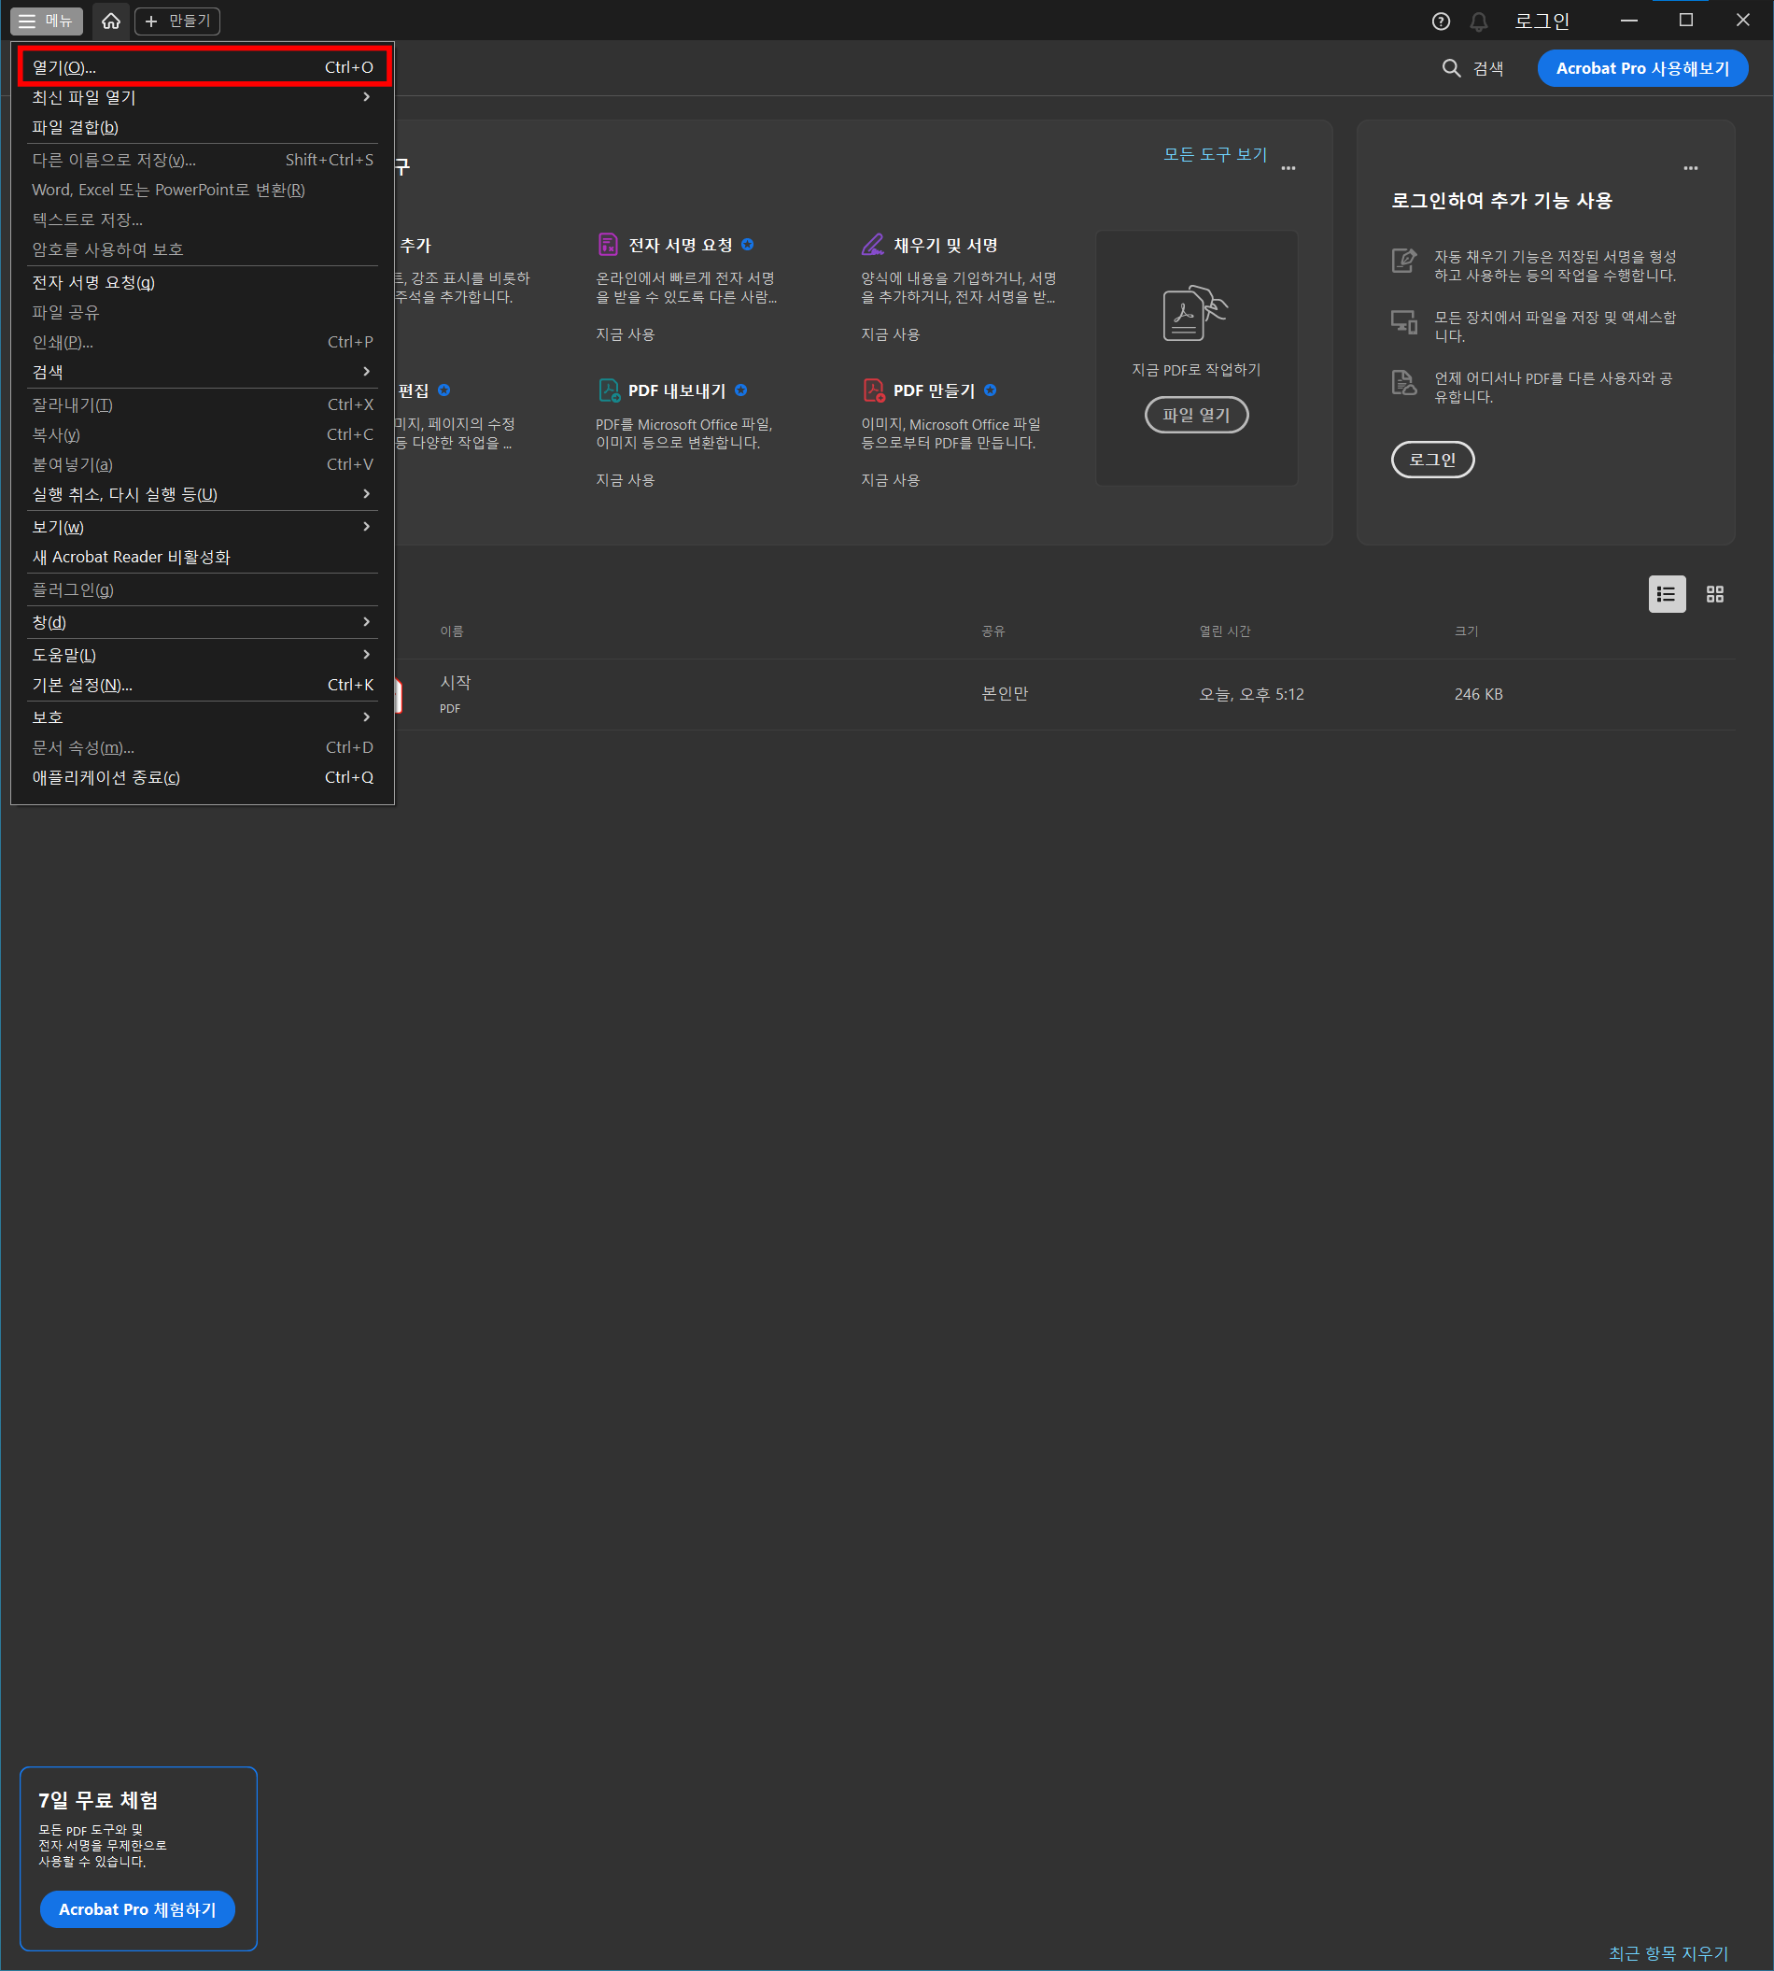This screenshot has width=1774, height=1971.
Task: Click 오늘, 오후 5:12 opened time
Action: click(1251, 694)
